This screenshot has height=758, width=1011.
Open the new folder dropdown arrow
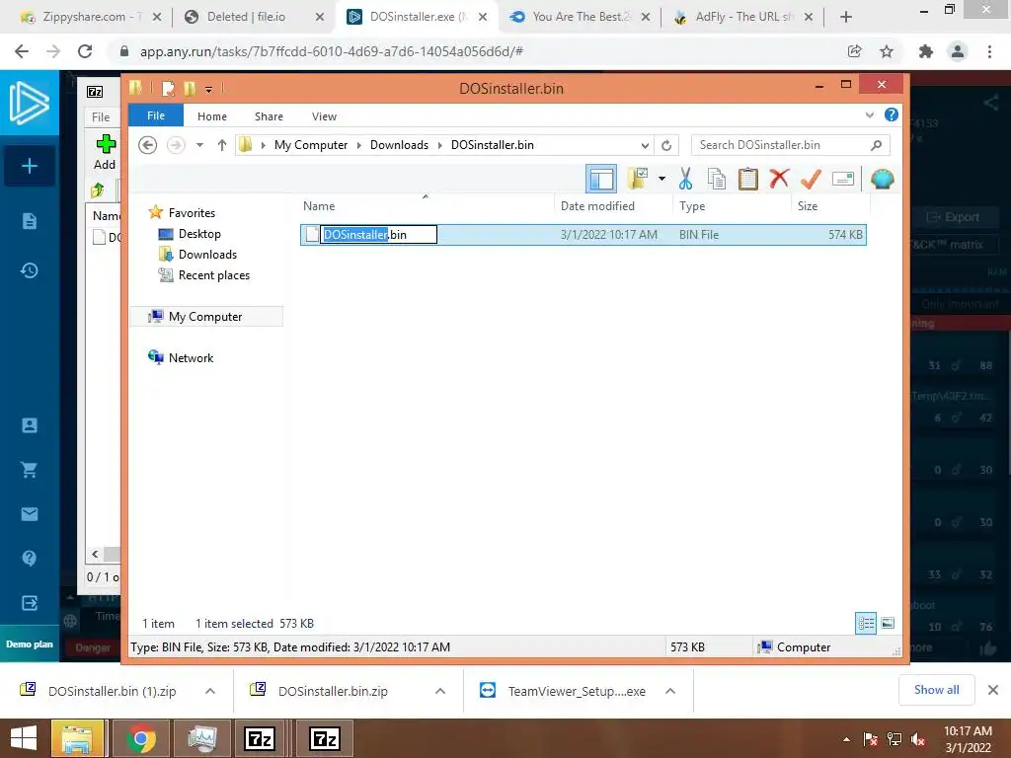tap(661, 179)
